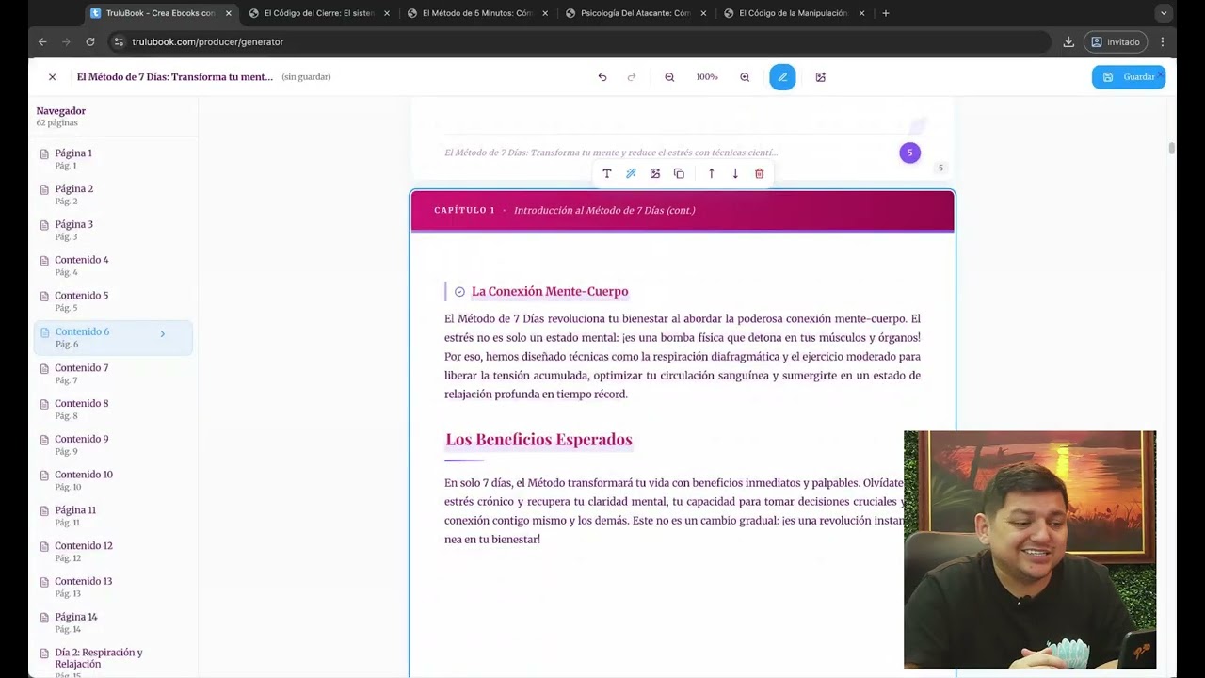Switch to El Método de 5 Minutos tab
Viewport: 1205px width, 678px height.
pos(477,13)
